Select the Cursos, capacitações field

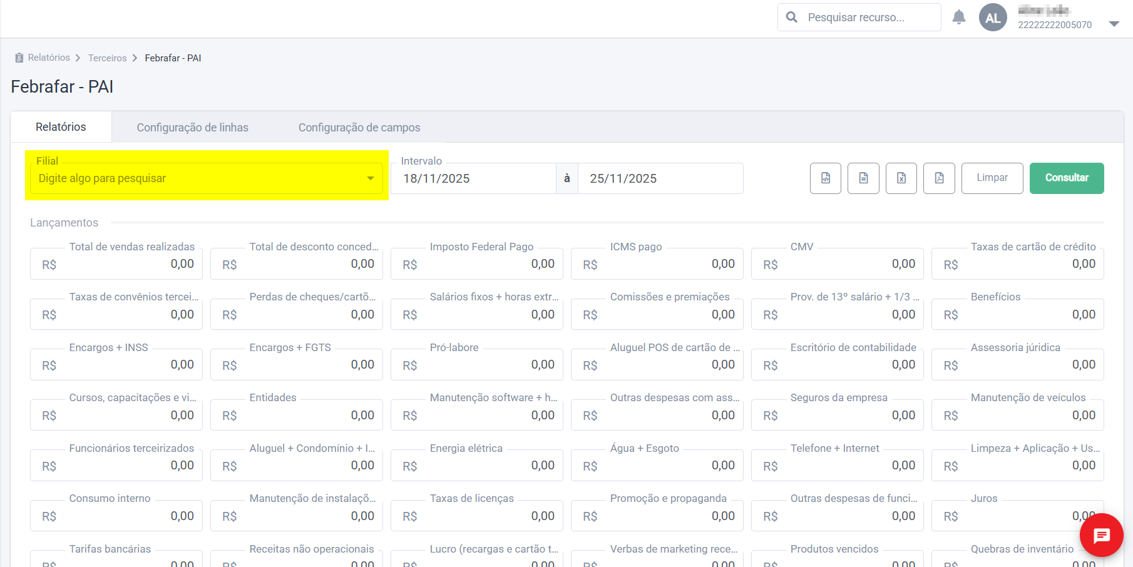116,415
